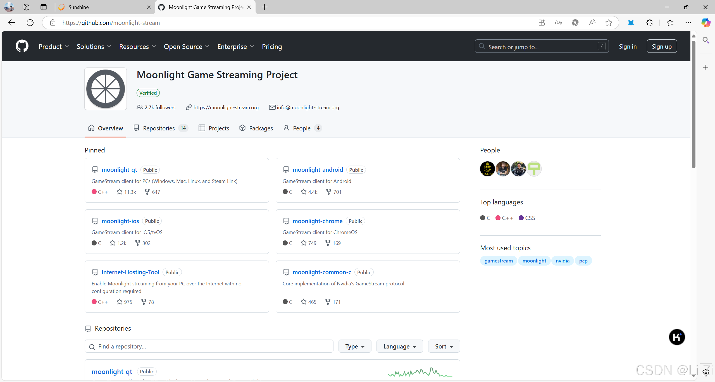Open the Translate page icon

click(558, 23)
